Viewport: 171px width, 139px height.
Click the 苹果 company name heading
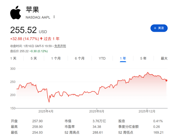point(32,10)
